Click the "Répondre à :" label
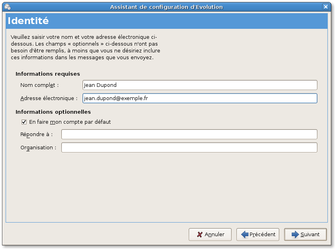The height and width of the screenshot is (249, 335). tap(36, 135)
